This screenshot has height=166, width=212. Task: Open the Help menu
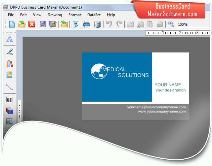pos(111,15)
